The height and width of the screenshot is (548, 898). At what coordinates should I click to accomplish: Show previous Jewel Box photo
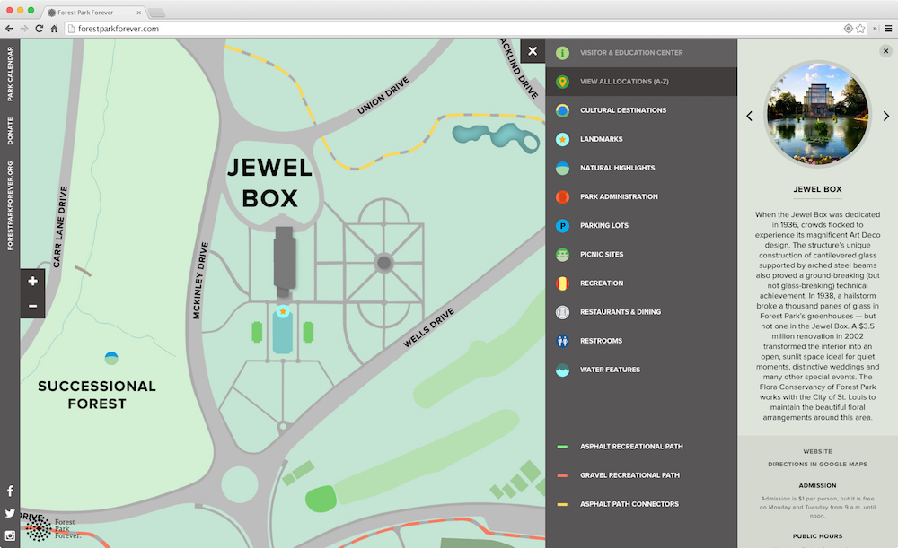tap(749, 116)
